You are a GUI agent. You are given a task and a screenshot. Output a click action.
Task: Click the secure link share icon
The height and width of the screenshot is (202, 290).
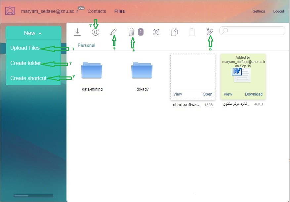(210, 32)
